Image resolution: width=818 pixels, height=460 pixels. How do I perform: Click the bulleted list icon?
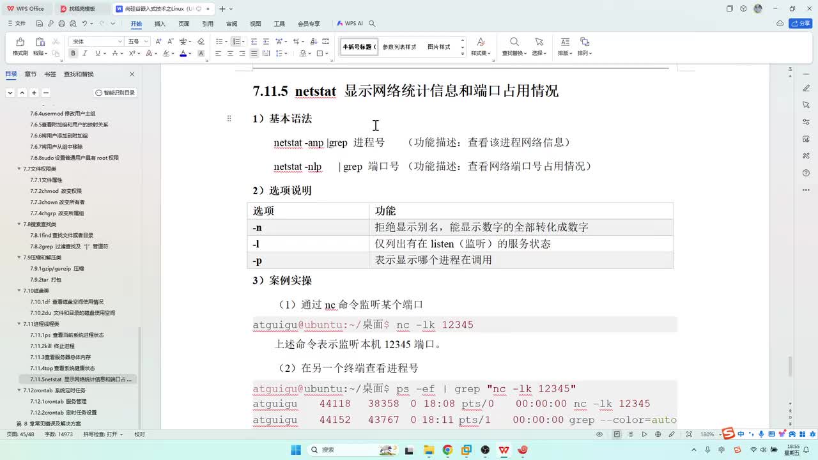tap(219, 42)
